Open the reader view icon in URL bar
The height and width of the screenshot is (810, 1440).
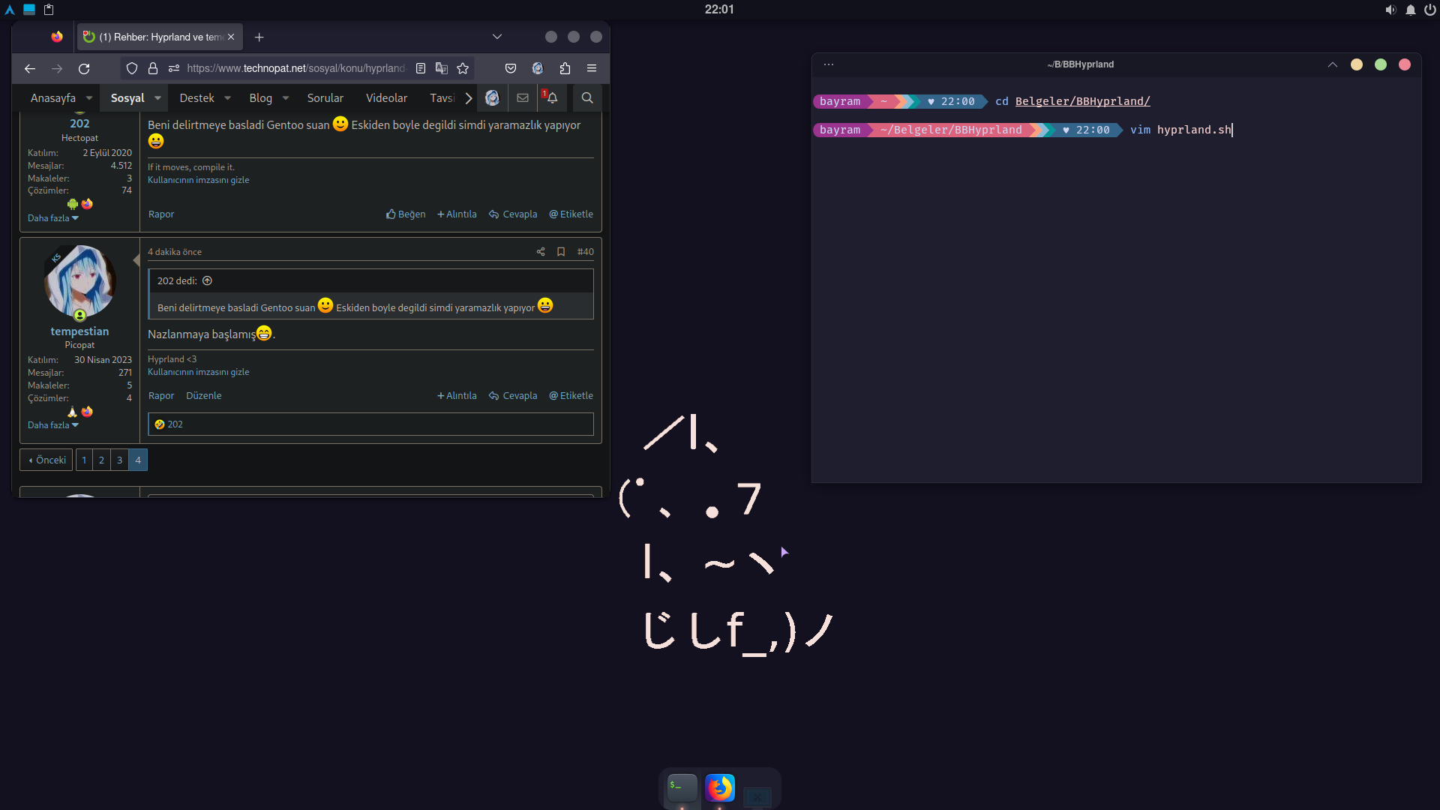(x=421, y=68)
